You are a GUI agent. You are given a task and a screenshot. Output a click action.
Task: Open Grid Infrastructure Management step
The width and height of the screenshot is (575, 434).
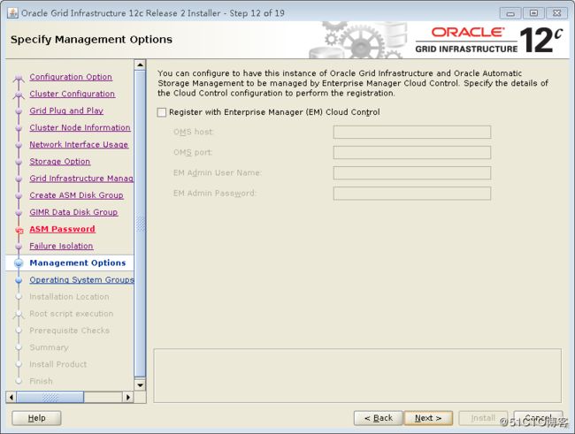coord(81,179)
